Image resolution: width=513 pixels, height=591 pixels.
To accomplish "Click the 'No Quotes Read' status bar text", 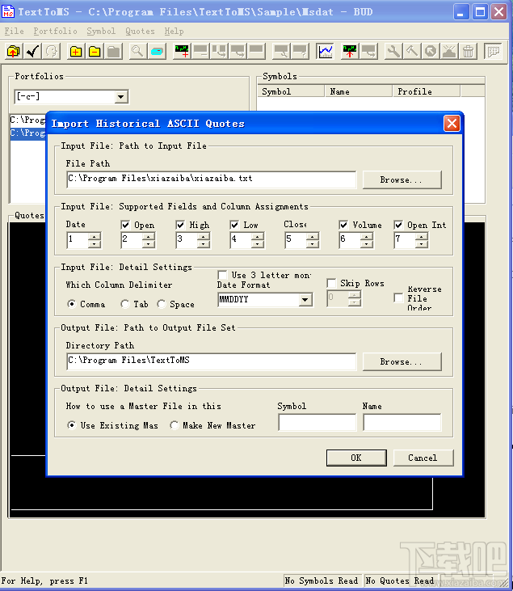I will [x=400, y=580].
